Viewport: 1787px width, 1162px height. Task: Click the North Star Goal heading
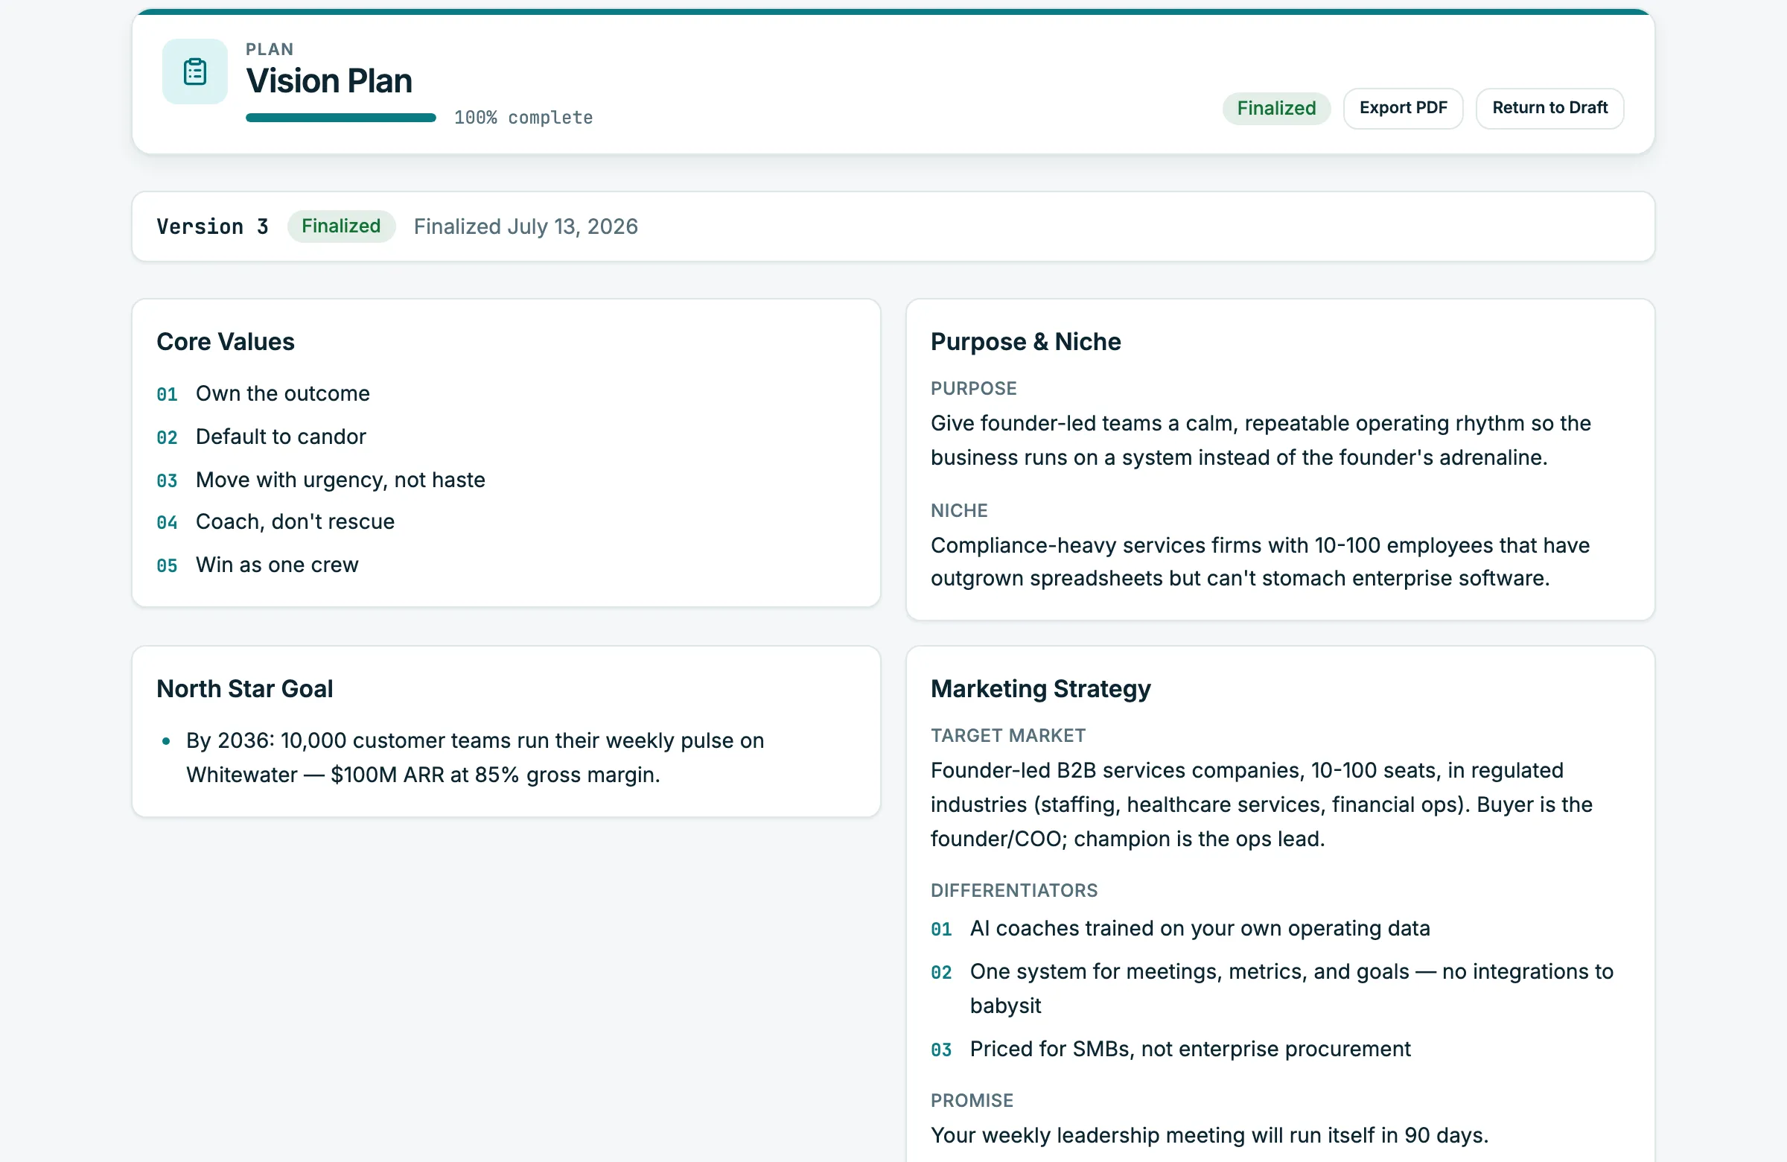(x=245, y=689)
